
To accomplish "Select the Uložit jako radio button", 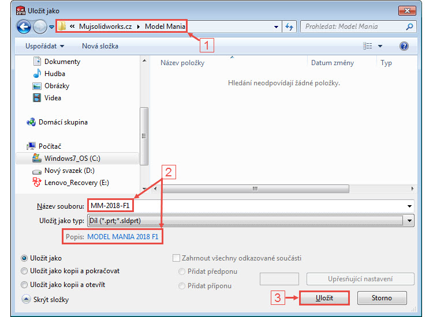I will [x=24, y=258].
